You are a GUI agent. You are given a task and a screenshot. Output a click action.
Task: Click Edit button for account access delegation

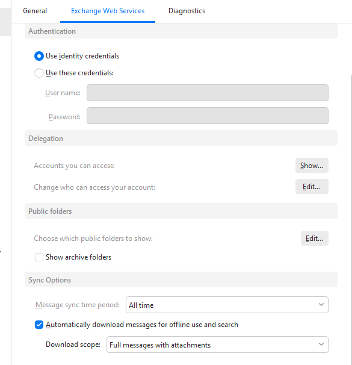[312, 187]
